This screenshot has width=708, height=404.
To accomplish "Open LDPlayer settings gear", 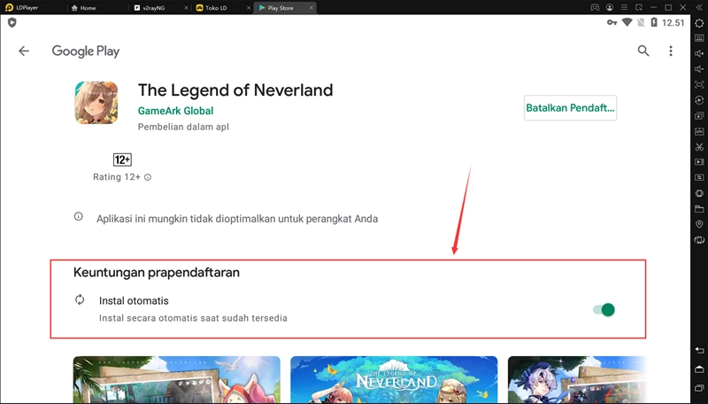I will coord(699,24).
